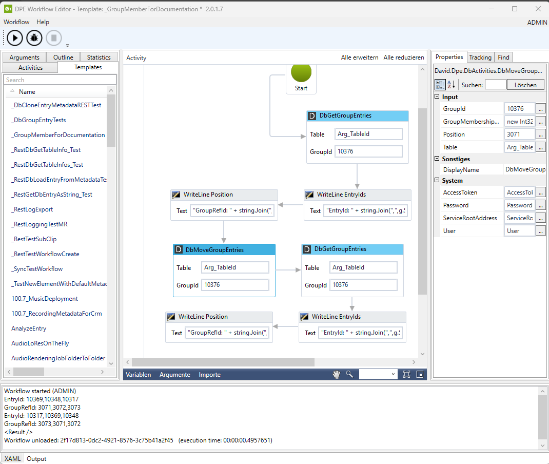Select the _RestLogExport template
This screenshot has width=549, height=464.
[x=32, y=209]
